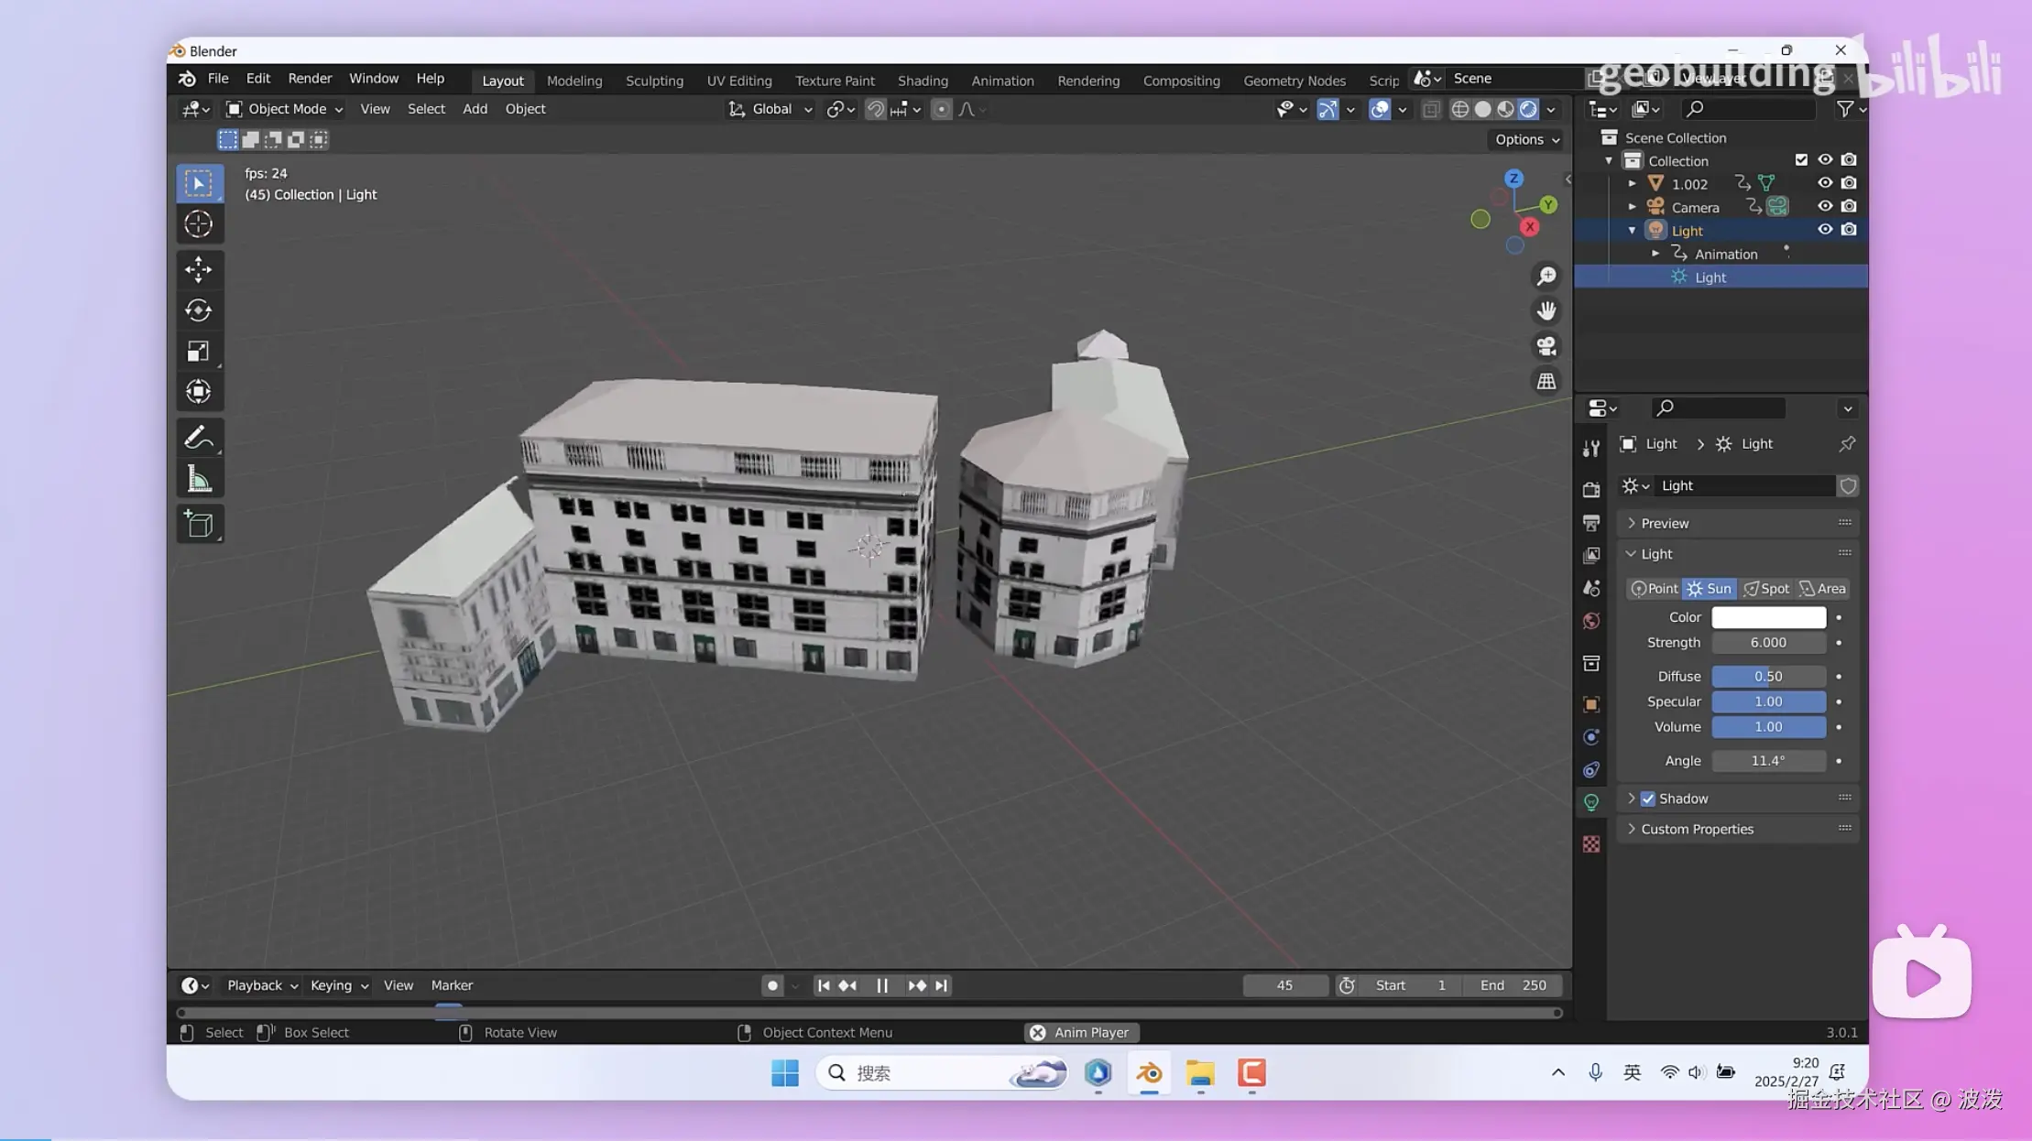Pause the animation playback

coord(882,985)
